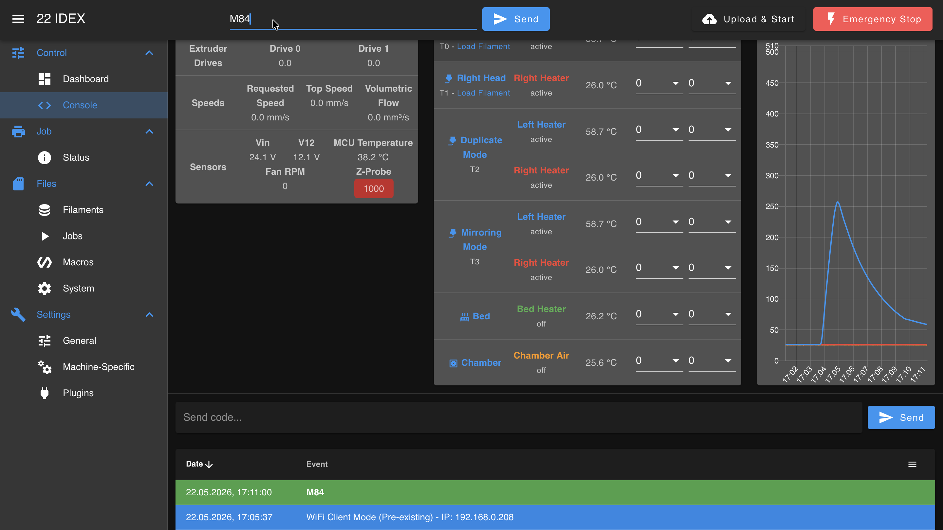This screenshot has height=530, width=943.
Task: Toggle Left Heater in Mirroring Mode
Action: tap(541, 217)
